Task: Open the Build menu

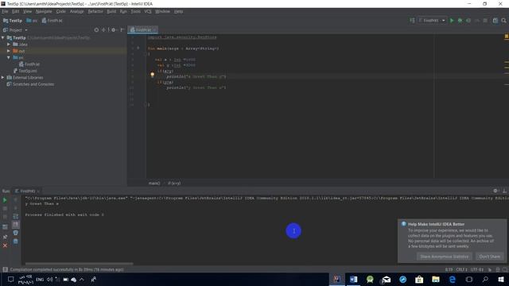Action: [111, 11]
